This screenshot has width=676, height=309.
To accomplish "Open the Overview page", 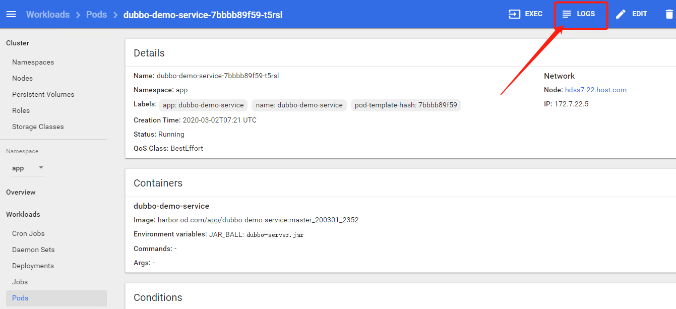I will click(x=21, y=192).
